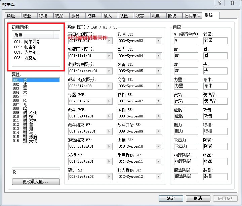Screen dimensions: 242x206
Task: Open 标题 BGM 064-Slow07 selector arrow
Action: click(109, 101)
